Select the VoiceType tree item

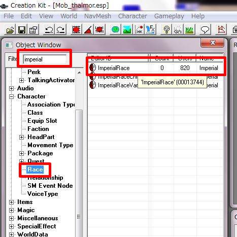tap(43, 194)
